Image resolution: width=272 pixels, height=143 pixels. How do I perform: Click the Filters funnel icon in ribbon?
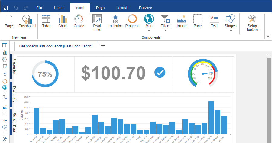click(165, 19)
